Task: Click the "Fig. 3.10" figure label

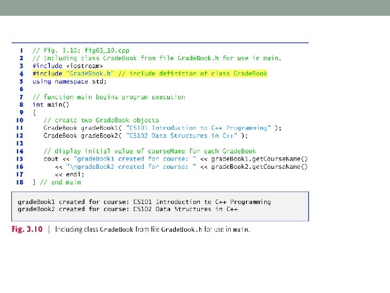Action: [x=27, y=229]
